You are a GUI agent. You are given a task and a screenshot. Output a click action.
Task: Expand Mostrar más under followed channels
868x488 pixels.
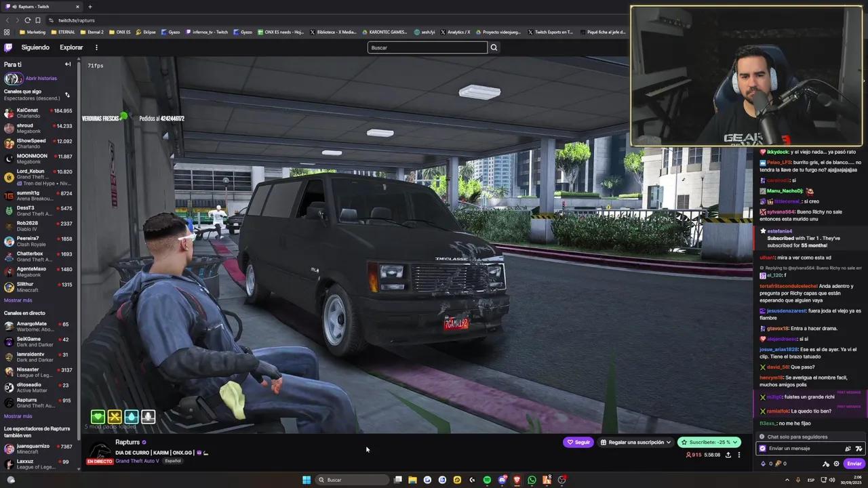pos(18,300)
